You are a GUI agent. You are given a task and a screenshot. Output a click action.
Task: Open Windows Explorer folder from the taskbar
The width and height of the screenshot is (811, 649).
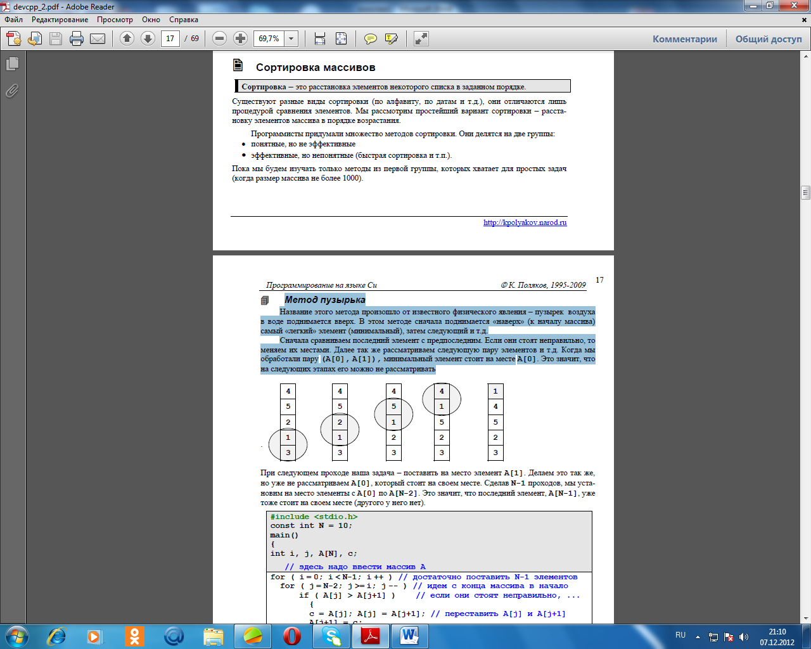pos(214,636)
